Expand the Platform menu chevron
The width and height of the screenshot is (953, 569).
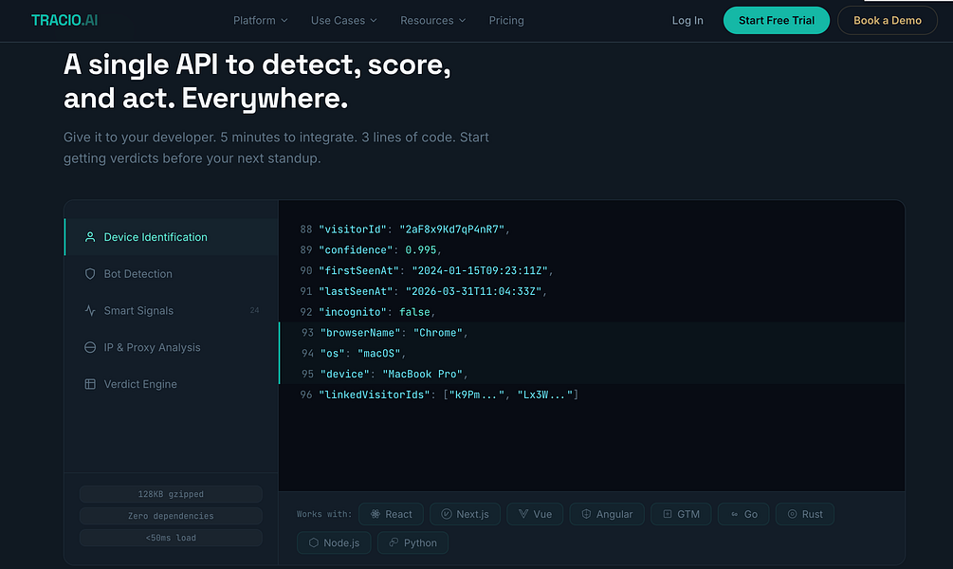click(284, 21)
